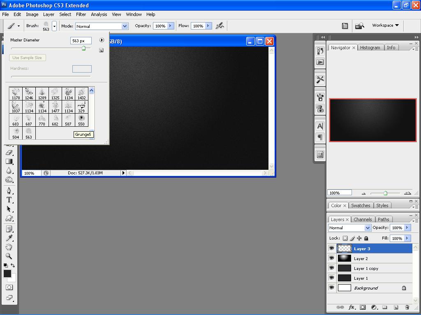This screenshot has height=315, width=421.
Task: Pick the Horizontal Type tool
Action: coord(9,200)
